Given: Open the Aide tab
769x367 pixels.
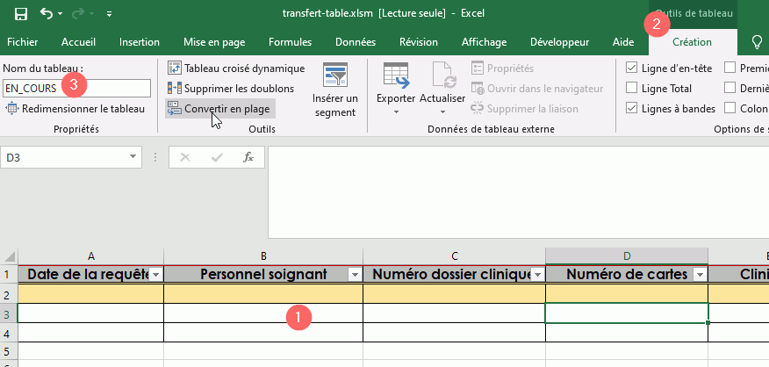Looking at the screenshot, I should 623,42.
